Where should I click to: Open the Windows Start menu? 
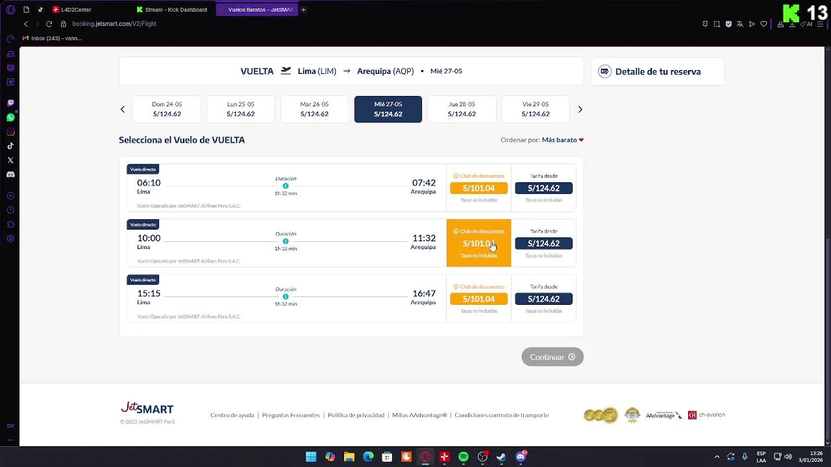[311, 457]
